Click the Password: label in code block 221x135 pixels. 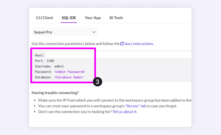point(44,72)
